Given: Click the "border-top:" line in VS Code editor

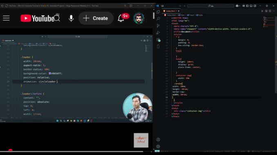Looking at the screenshot, I should 179,92.
